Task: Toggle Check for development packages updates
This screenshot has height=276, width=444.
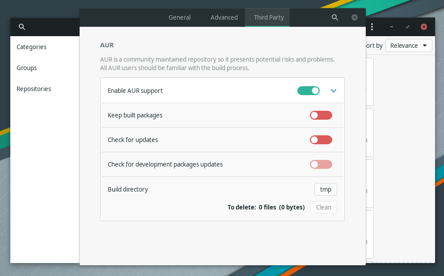Action: (321, 164)
